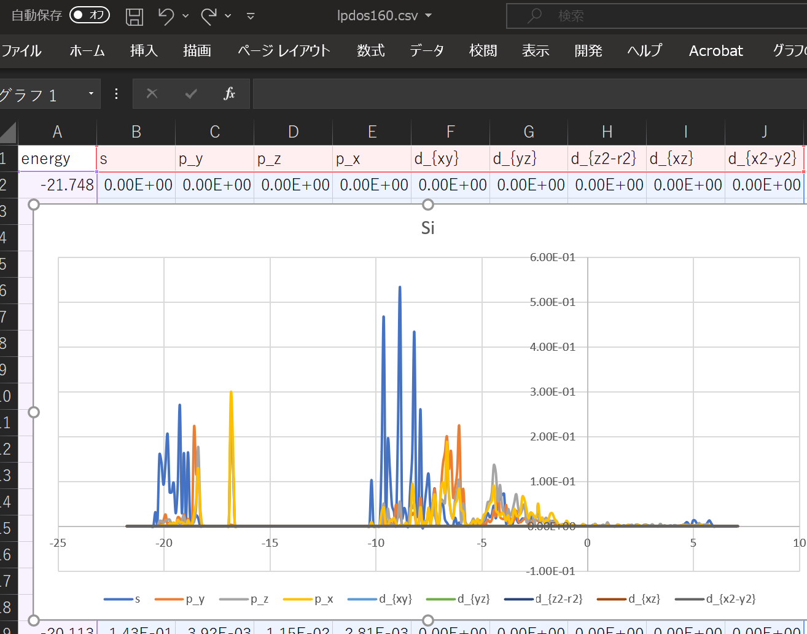Screen dimensions: 807x634
Task: Open the Redo history dropdown arrow
Action: [x=228, y=16]
